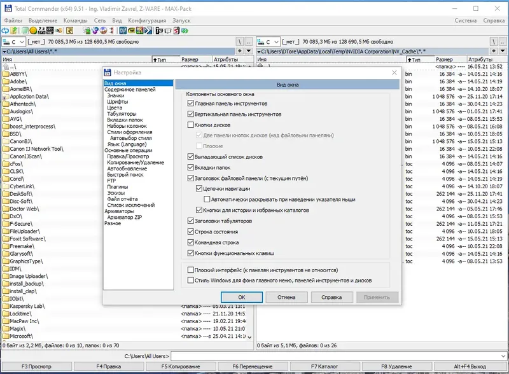509x374 pixels.
Task: Toggle Кнопки функциональных клавиш checkbox
Action: tap(191, 253)
